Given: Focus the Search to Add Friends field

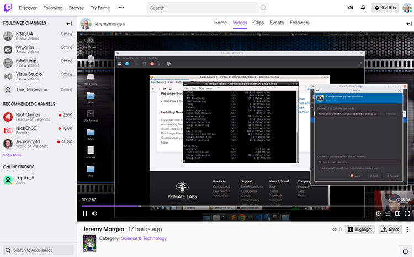Looking at the screenshot, I should [x=38, y=250].
